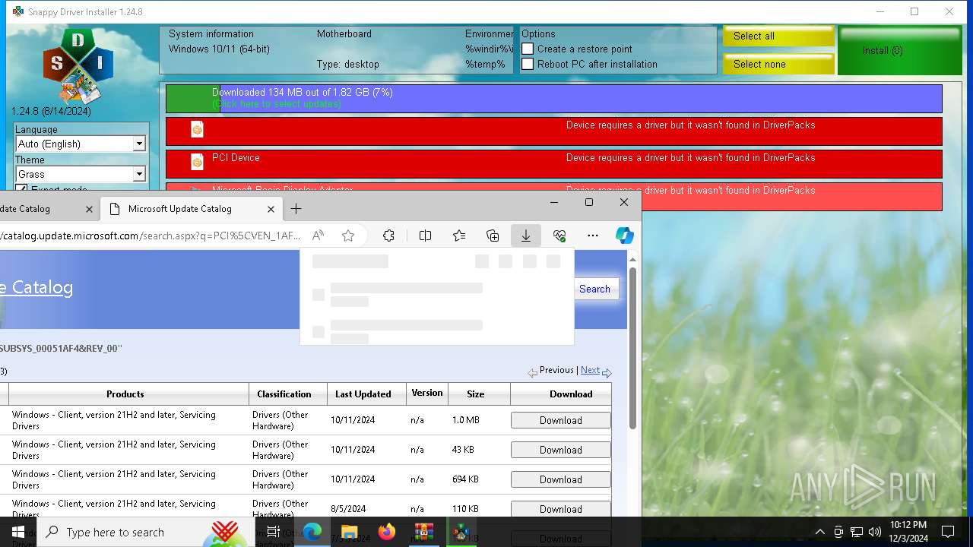Click the Install (0) button

click(x=900, y=50)
